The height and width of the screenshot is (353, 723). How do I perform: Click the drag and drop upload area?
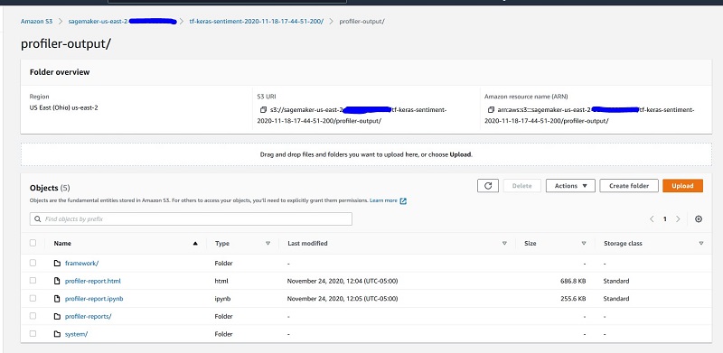(x=366, y=154)
